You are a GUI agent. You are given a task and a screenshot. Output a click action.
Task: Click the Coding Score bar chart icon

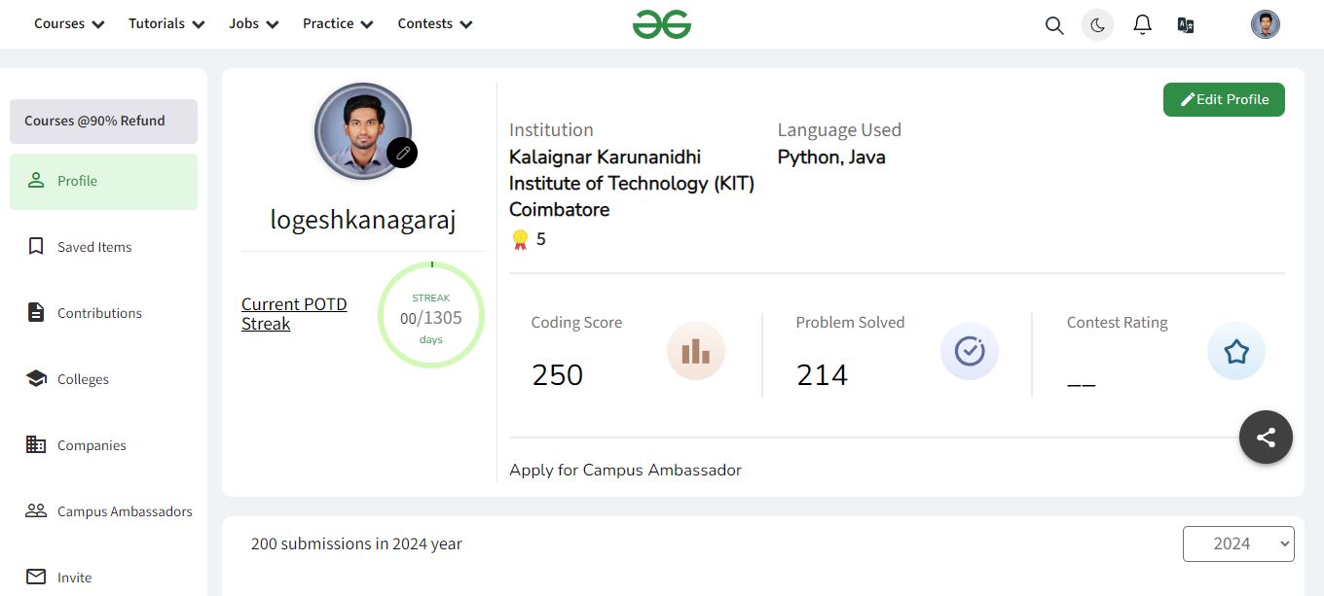coord(696,351)
